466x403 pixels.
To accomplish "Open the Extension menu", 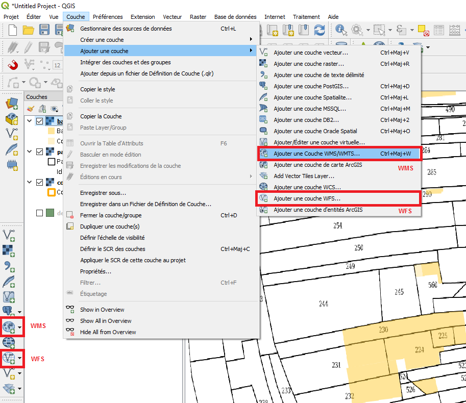I will [142, 17].
